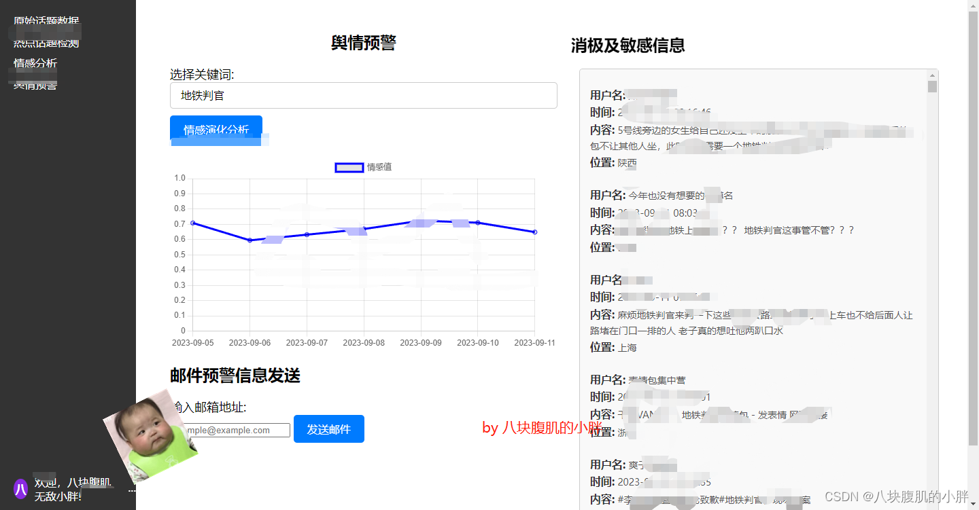
Task: Click the 舆情预警 heading
Action: pos(363,43)
